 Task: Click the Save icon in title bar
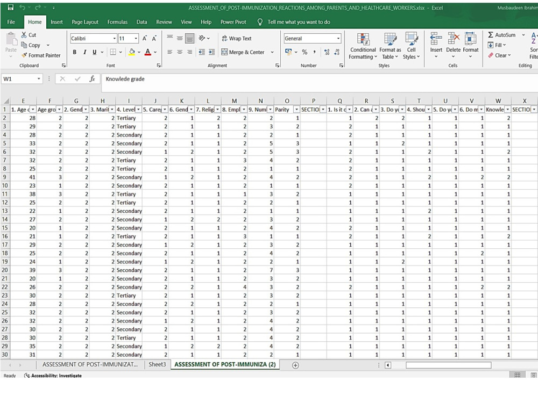point(11,7)
